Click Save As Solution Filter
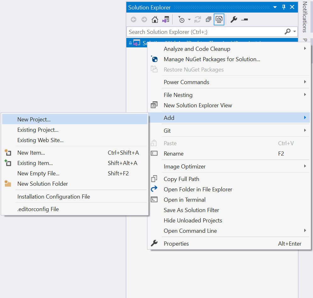Screen dimensions: 313x298 point(193,210)
